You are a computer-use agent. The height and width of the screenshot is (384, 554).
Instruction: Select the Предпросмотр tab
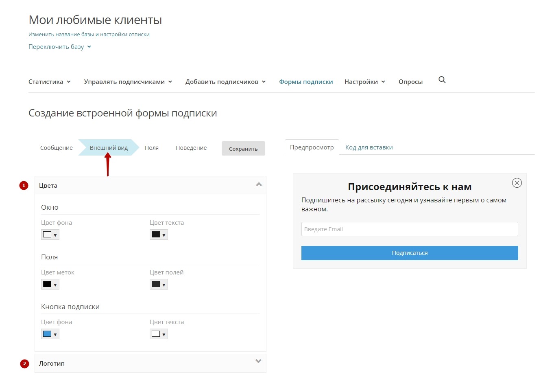click(312, 147)
